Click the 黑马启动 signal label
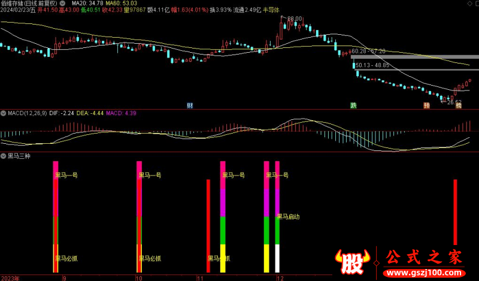Image resolution: width=479 pixels, height=281 pixels. tap(287, 217)
